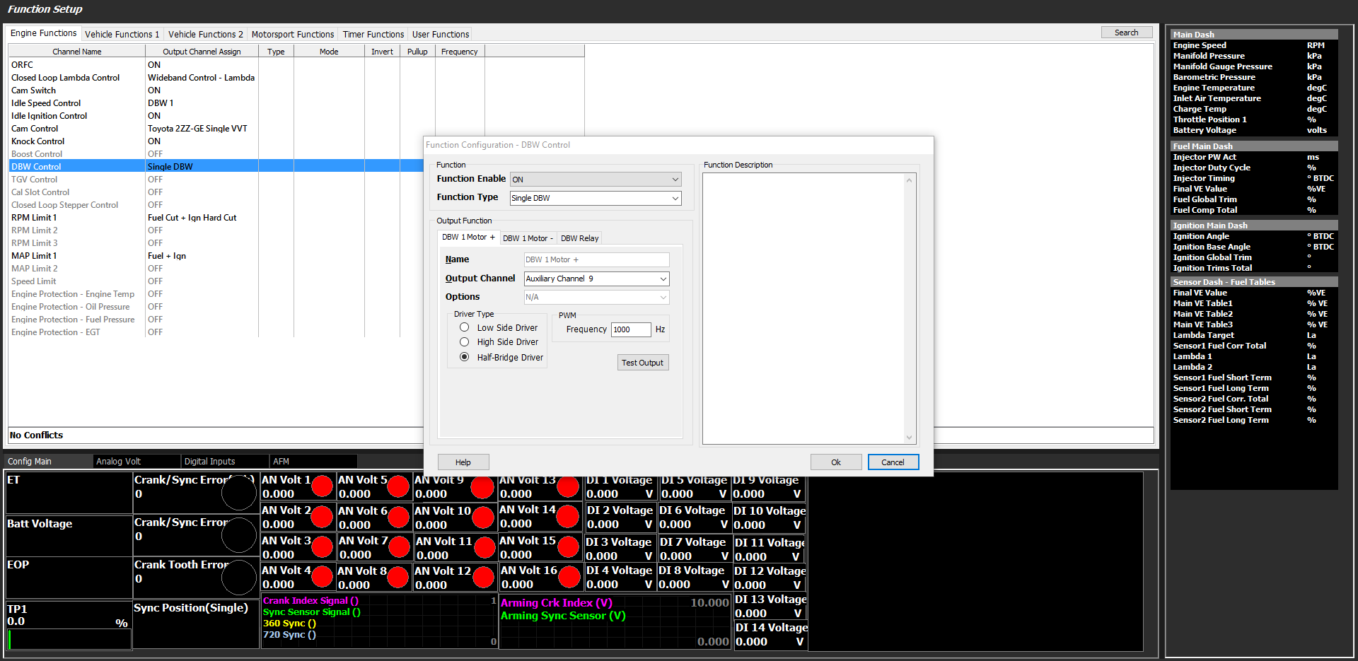This screenshot has width=1358, height=661.
Task: Open the Function Enable dropdown
Action: coord(596,180)
